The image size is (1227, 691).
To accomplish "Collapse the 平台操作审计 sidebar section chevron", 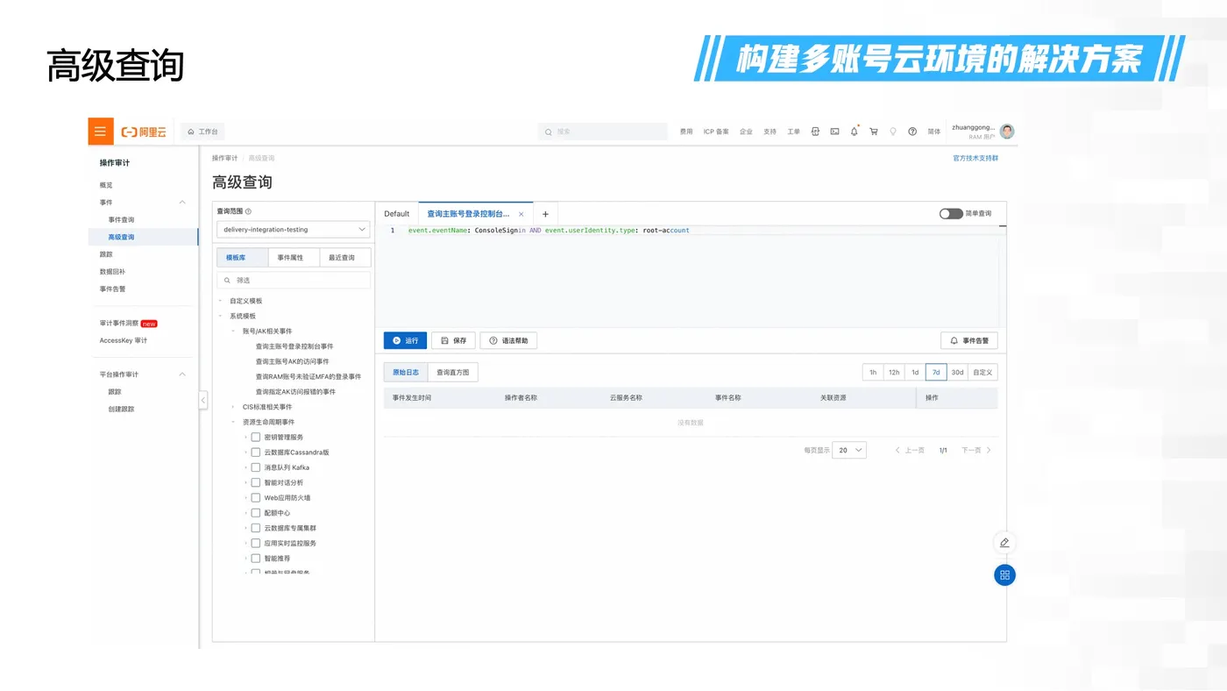I will [x=182, y=374].
